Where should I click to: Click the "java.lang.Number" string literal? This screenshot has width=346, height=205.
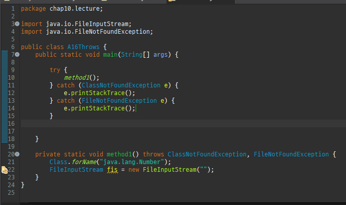tap(132, 162)
